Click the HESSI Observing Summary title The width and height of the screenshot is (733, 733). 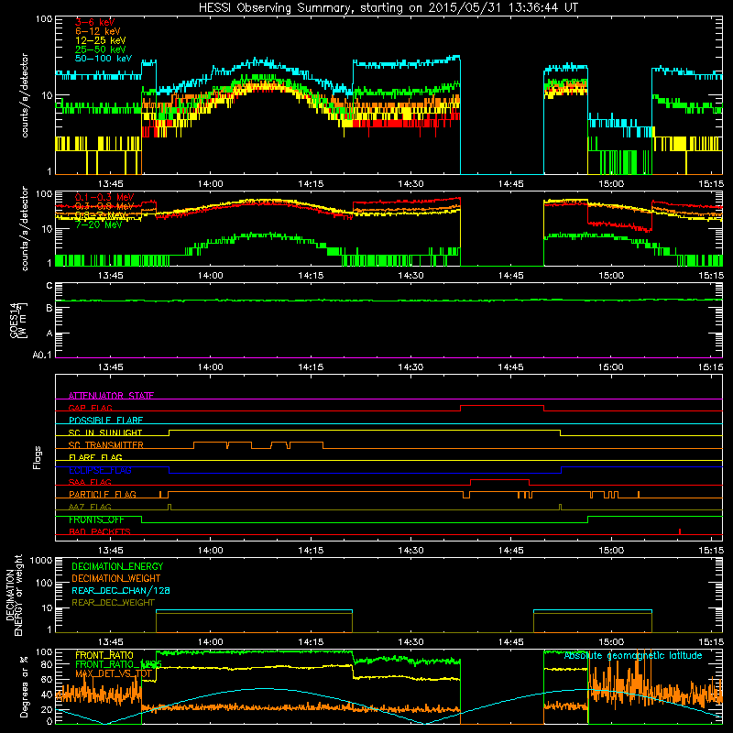coord(388,7)
